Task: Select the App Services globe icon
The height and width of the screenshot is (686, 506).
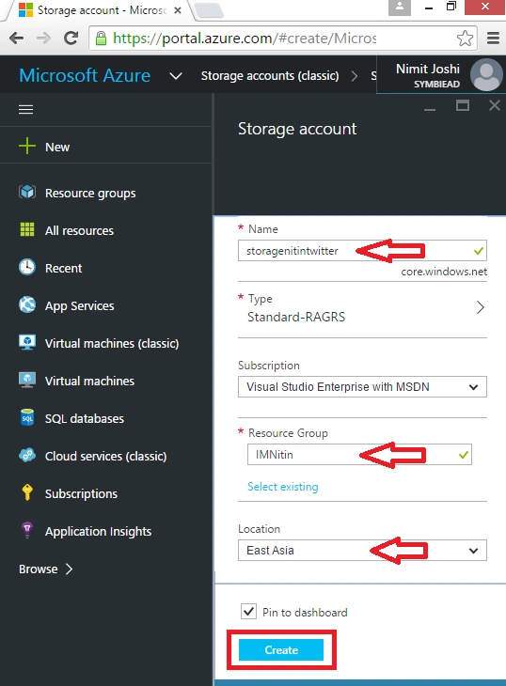Action: pyautogui.click(x=27, y=304)
